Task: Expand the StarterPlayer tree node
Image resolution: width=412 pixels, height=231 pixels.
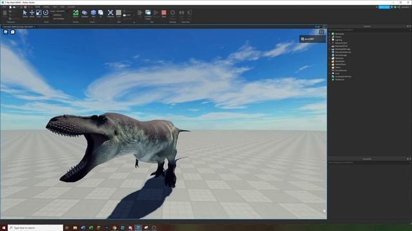Action: [x=330, y=64]
